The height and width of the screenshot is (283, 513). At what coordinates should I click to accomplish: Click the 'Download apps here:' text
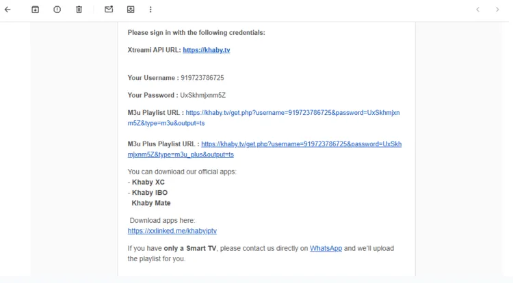click(x=162, y=220)
